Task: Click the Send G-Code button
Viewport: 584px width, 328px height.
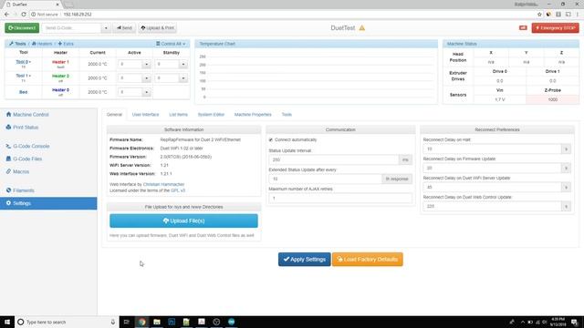Action: [x=124, y=28]
